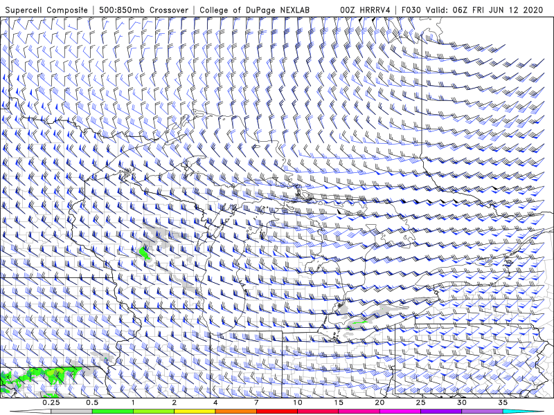Click 'College of DuPage NEXLAB' text

[254, 10]
